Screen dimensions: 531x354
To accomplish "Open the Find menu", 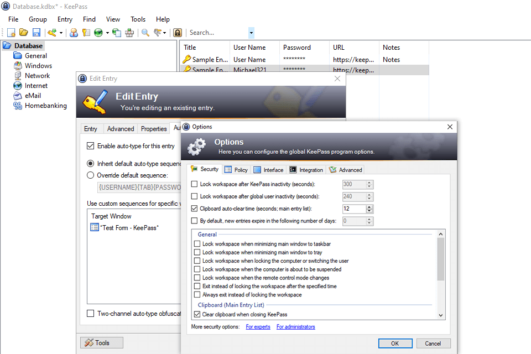I will click(90, 19).
